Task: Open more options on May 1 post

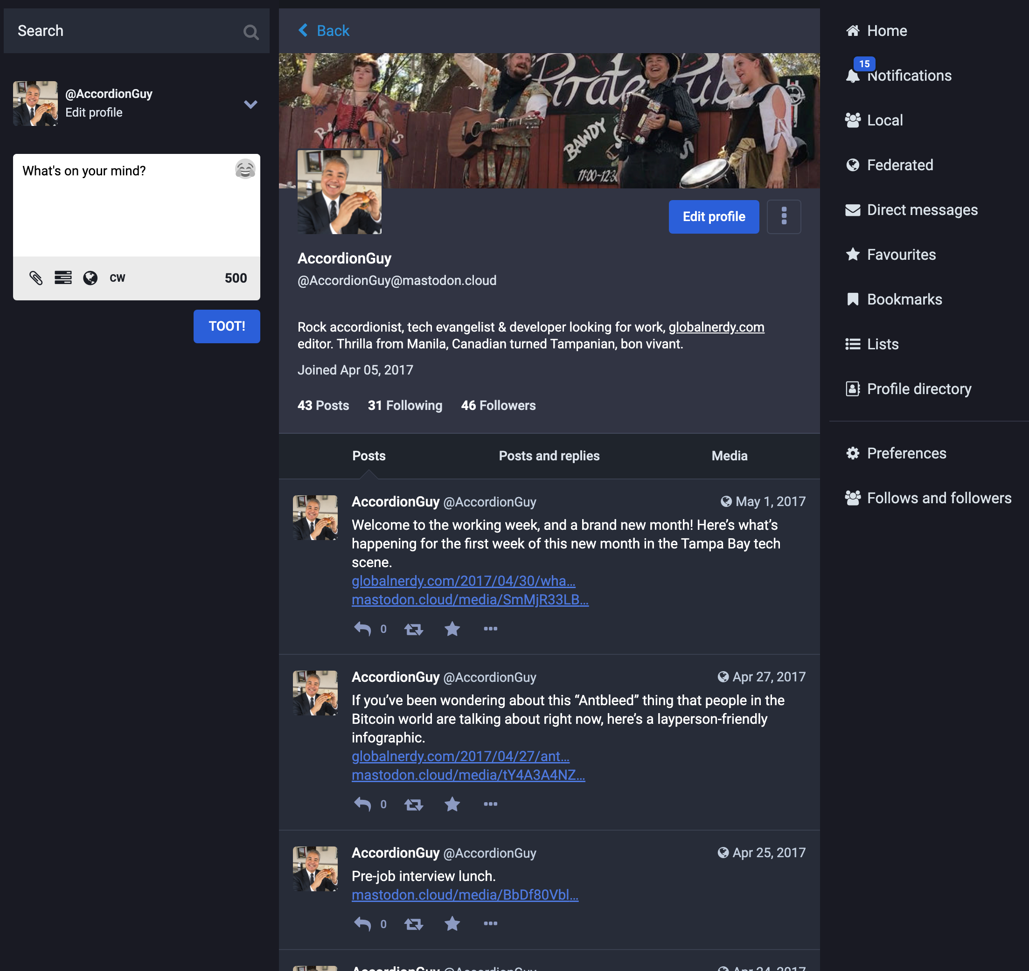Action: tap(490, 628)
